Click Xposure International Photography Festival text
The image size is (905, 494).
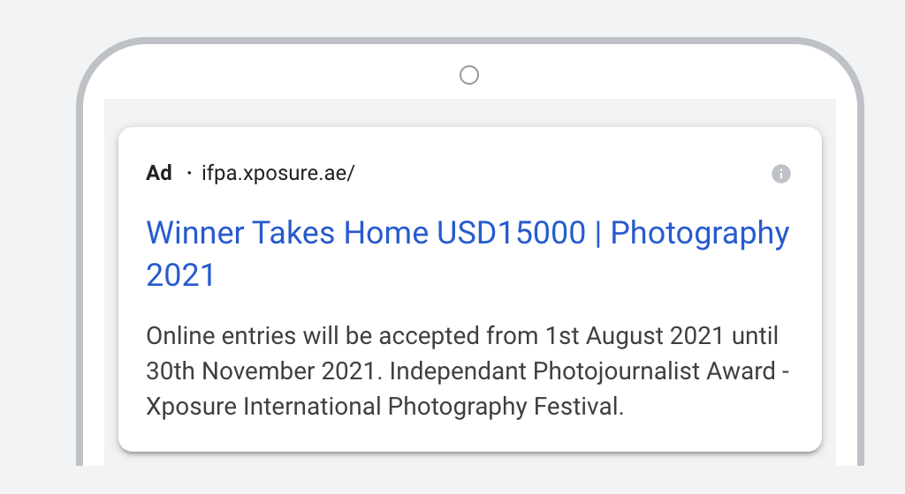[385, 407]
